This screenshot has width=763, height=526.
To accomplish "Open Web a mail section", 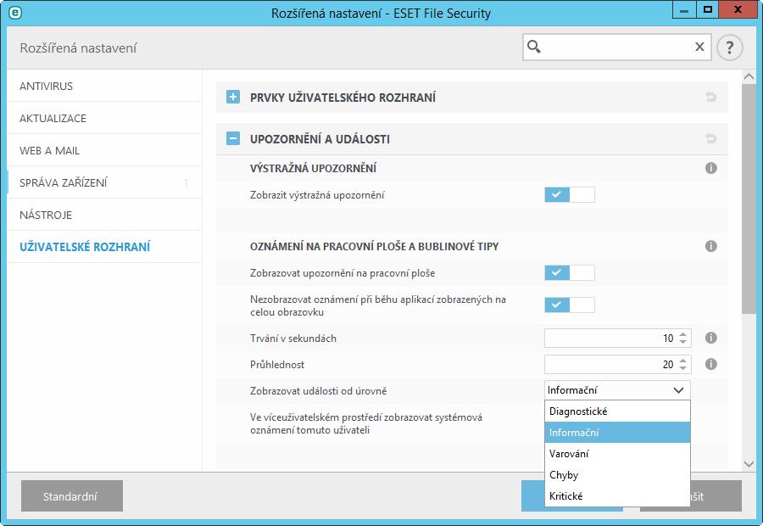I will (104, 150).
